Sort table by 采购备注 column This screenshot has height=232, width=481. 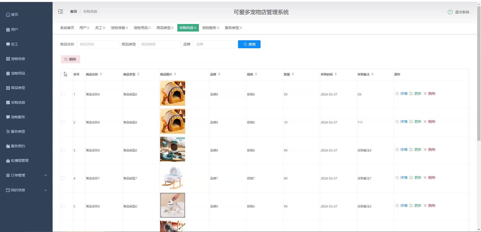pos(373,74)
